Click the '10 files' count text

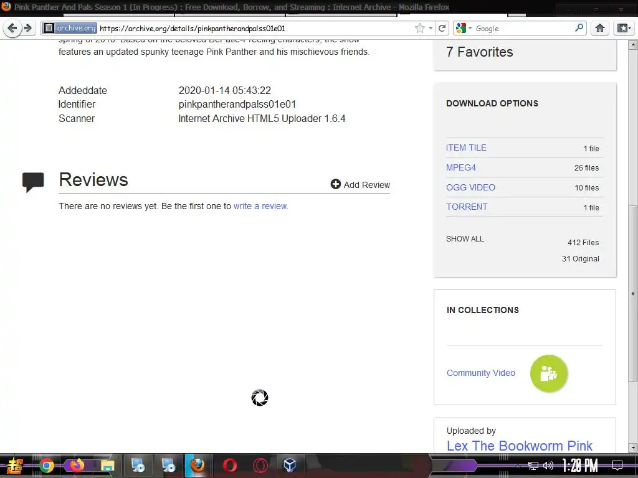pos(587,188)
